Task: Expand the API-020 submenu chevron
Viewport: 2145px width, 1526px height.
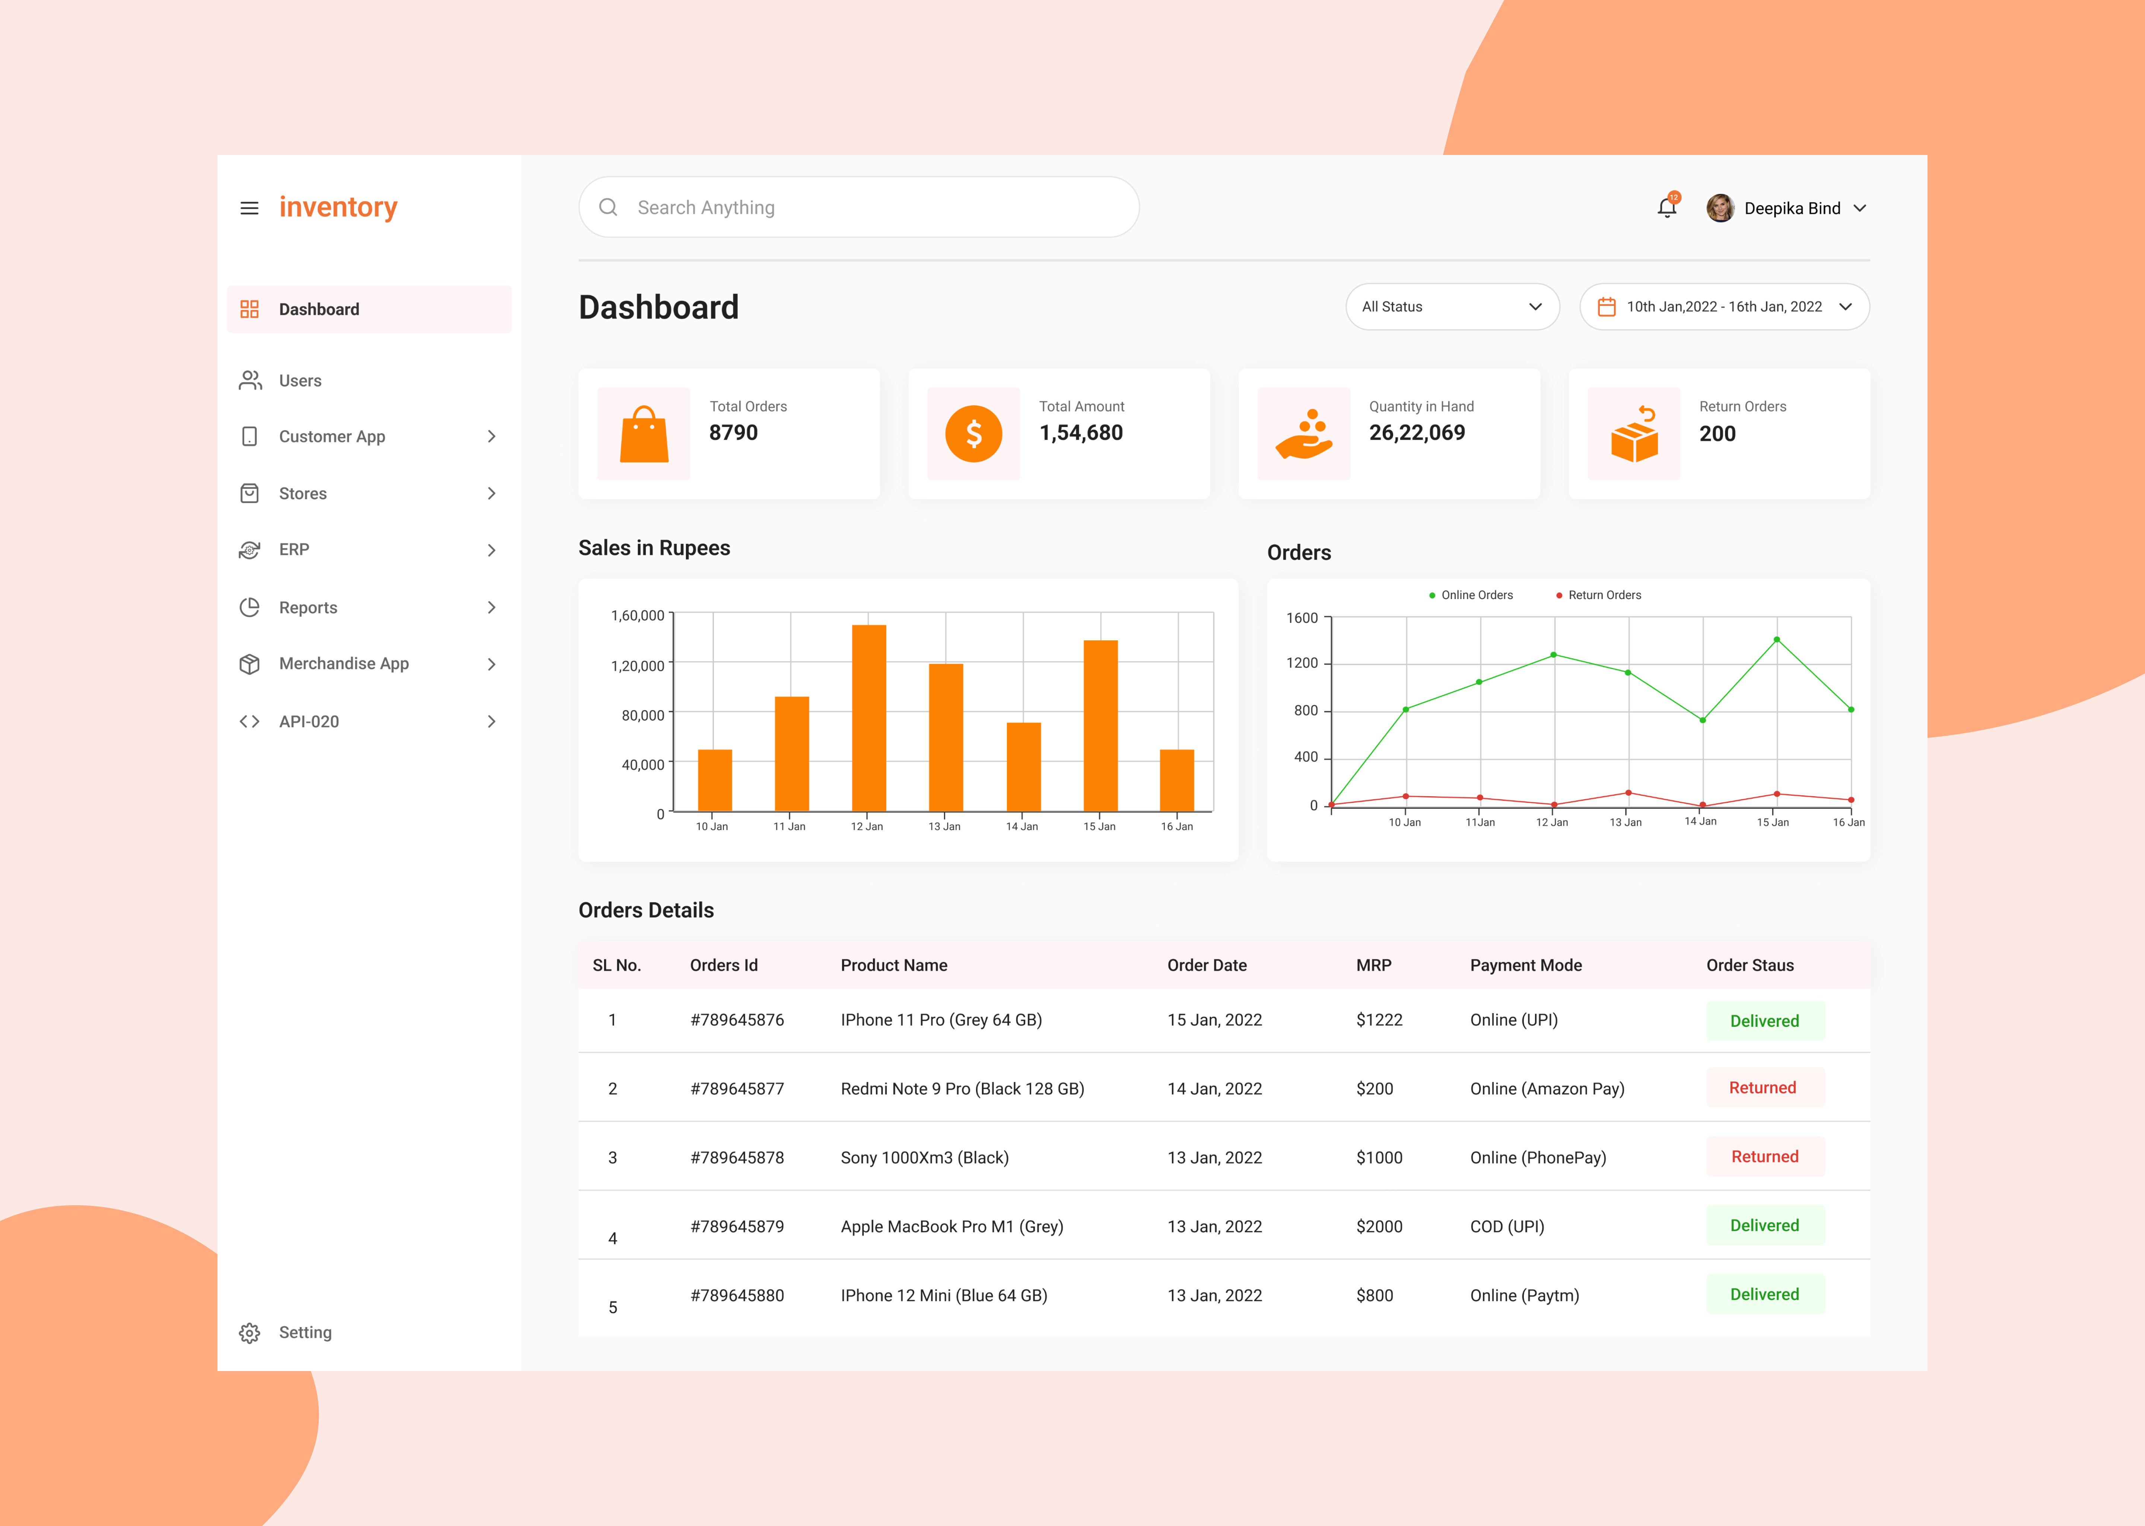Action: pos(491,722)
